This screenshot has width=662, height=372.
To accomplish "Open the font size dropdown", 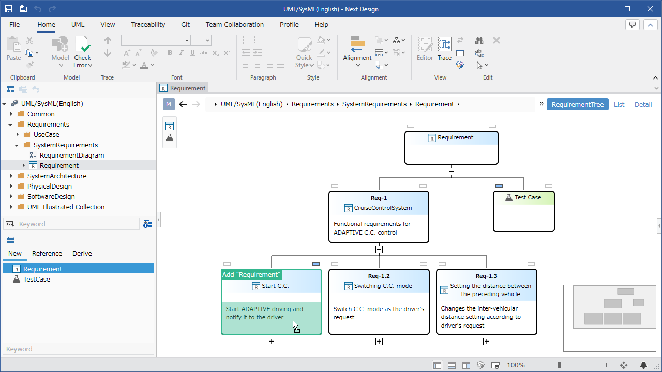I will coord(207,40).
